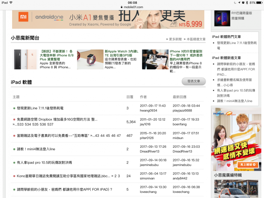This screenshot has height=198, width=264.
Task: Select 最新回應 column header
Action: click(x=179, y=97)
